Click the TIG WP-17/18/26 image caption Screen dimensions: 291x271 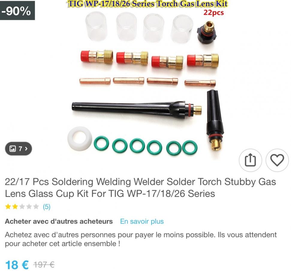148,4
